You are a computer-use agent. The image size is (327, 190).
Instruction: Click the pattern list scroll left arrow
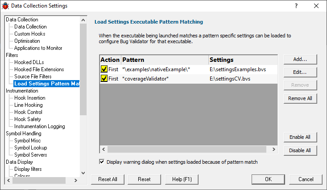click(103, 149)
